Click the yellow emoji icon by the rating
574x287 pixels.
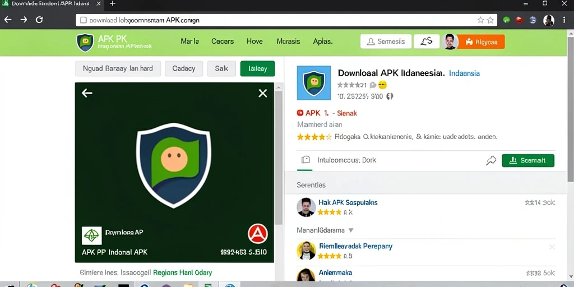pyautogui.click(x=382, y=85)
